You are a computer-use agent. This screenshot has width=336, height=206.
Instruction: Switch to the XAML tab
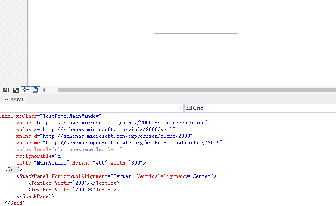click(x=14, y=100)
